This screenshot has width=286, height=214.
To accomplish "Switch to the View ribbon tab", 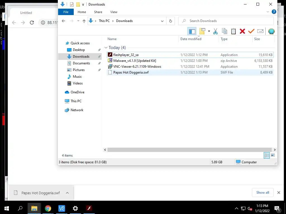I will click(114, 12).
